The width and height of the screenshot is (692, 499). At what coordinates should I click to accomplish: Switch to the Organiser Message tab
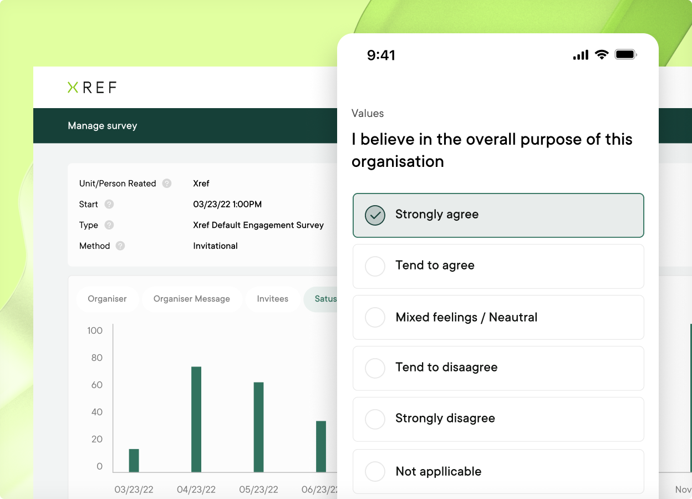pyautogui.click(x=192, y=299)
